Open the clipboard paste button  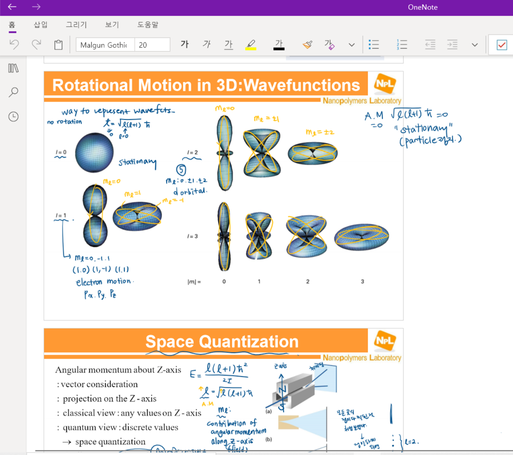pos(58,45)
